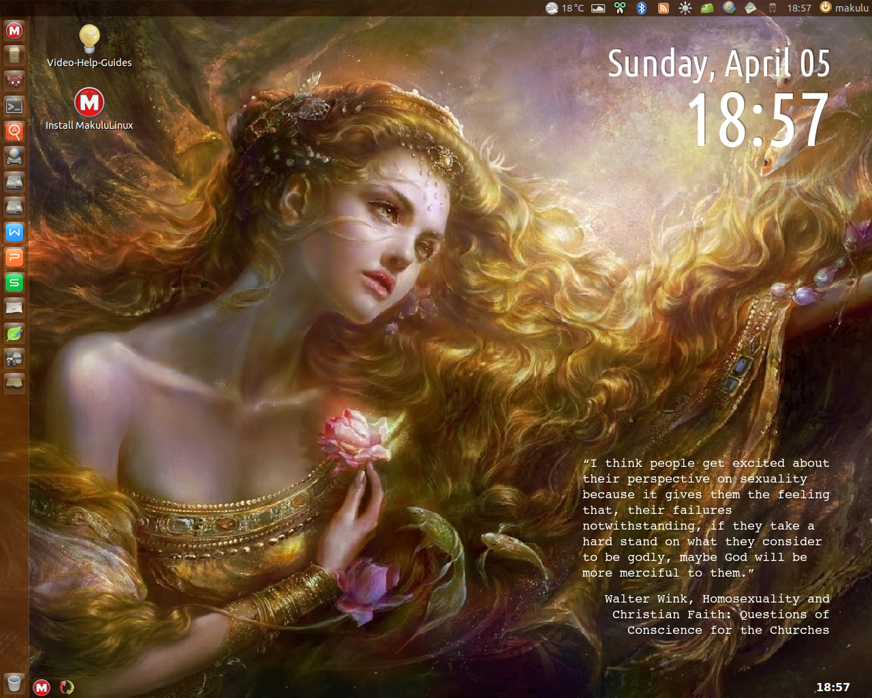The width and height of the screenshot is (872, 698).
Task: Open the makulu user session menu
Action: (844, 8)
